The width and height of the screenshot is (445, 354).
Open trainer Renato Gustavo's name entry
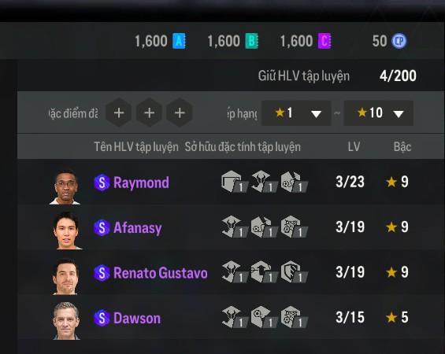pos(161,273)
